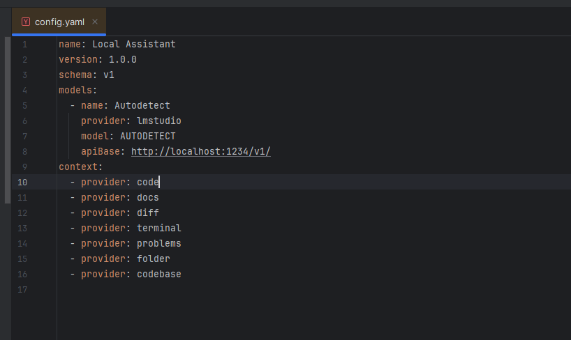Viewport: 571px width, 340px height.
Task: Place cursor on the 'context:' key
Action: 80,167
